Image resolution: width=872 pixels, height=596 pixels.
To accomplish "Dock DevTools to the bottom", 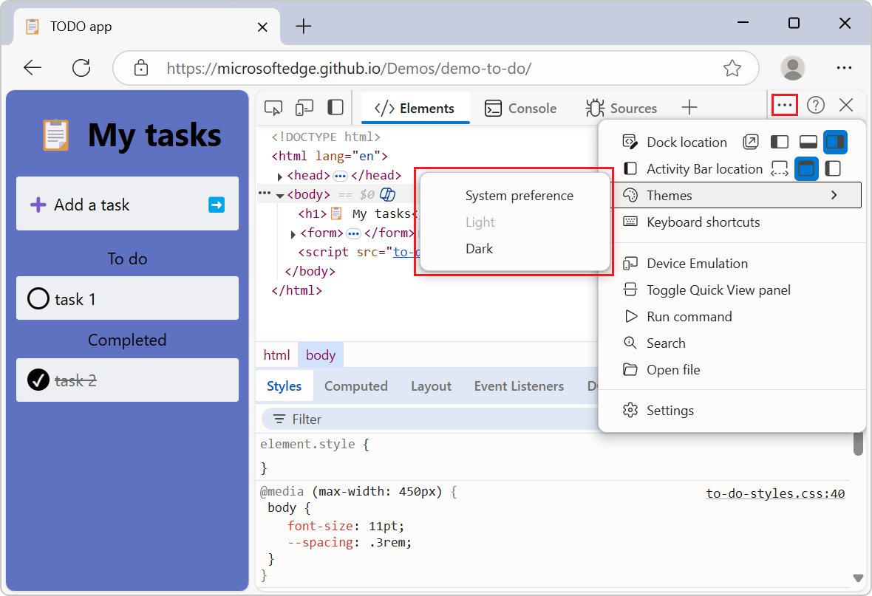I will pyautogui.click(x=808, y=143).
